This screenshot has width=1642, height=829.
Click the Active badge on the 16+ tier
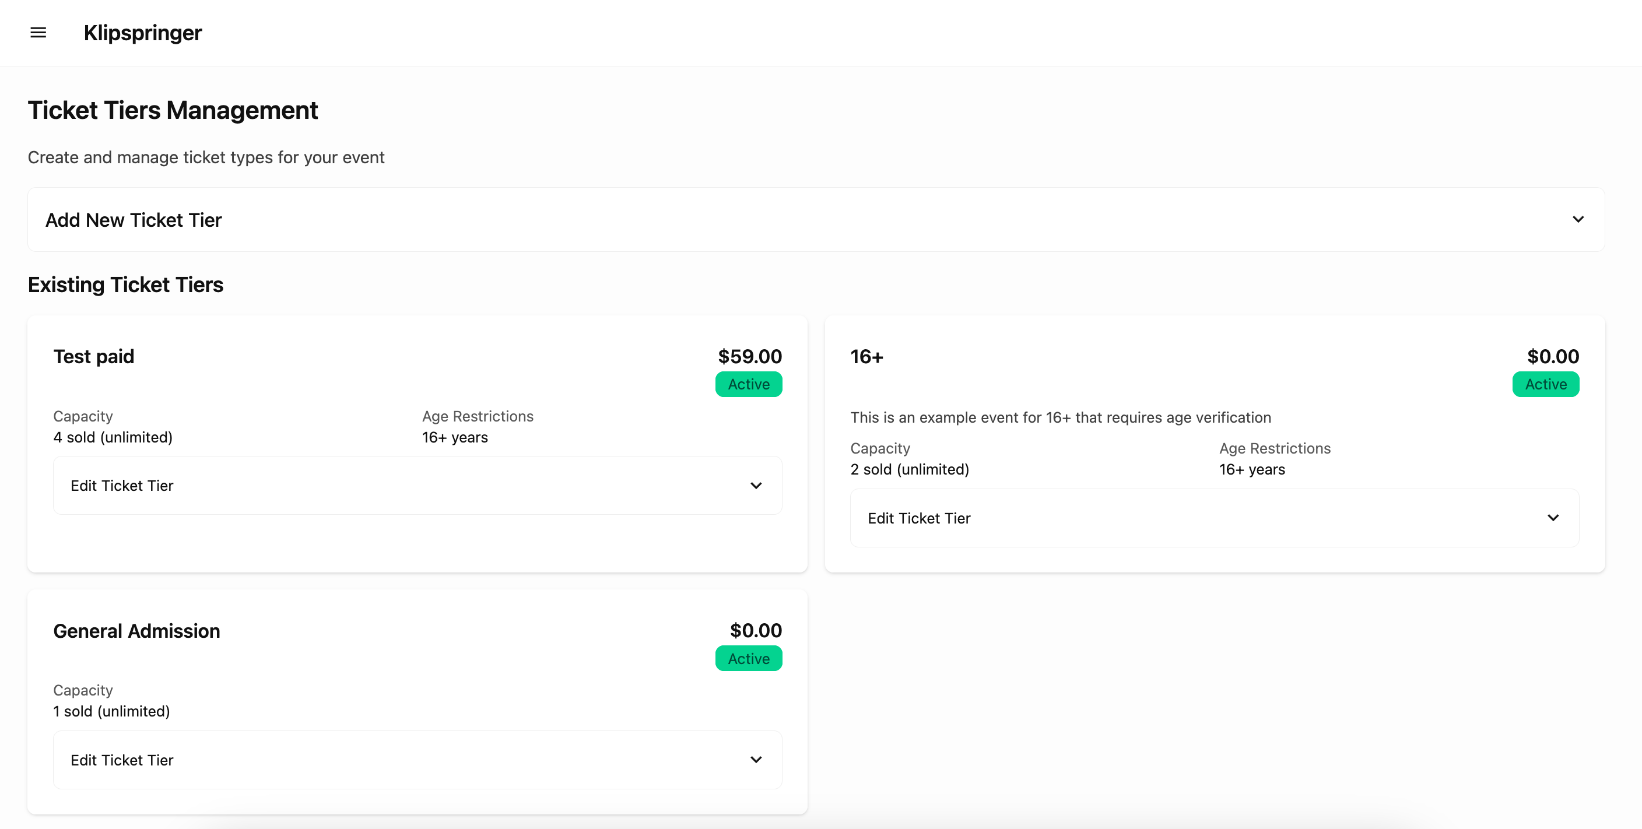point(1545,384)
